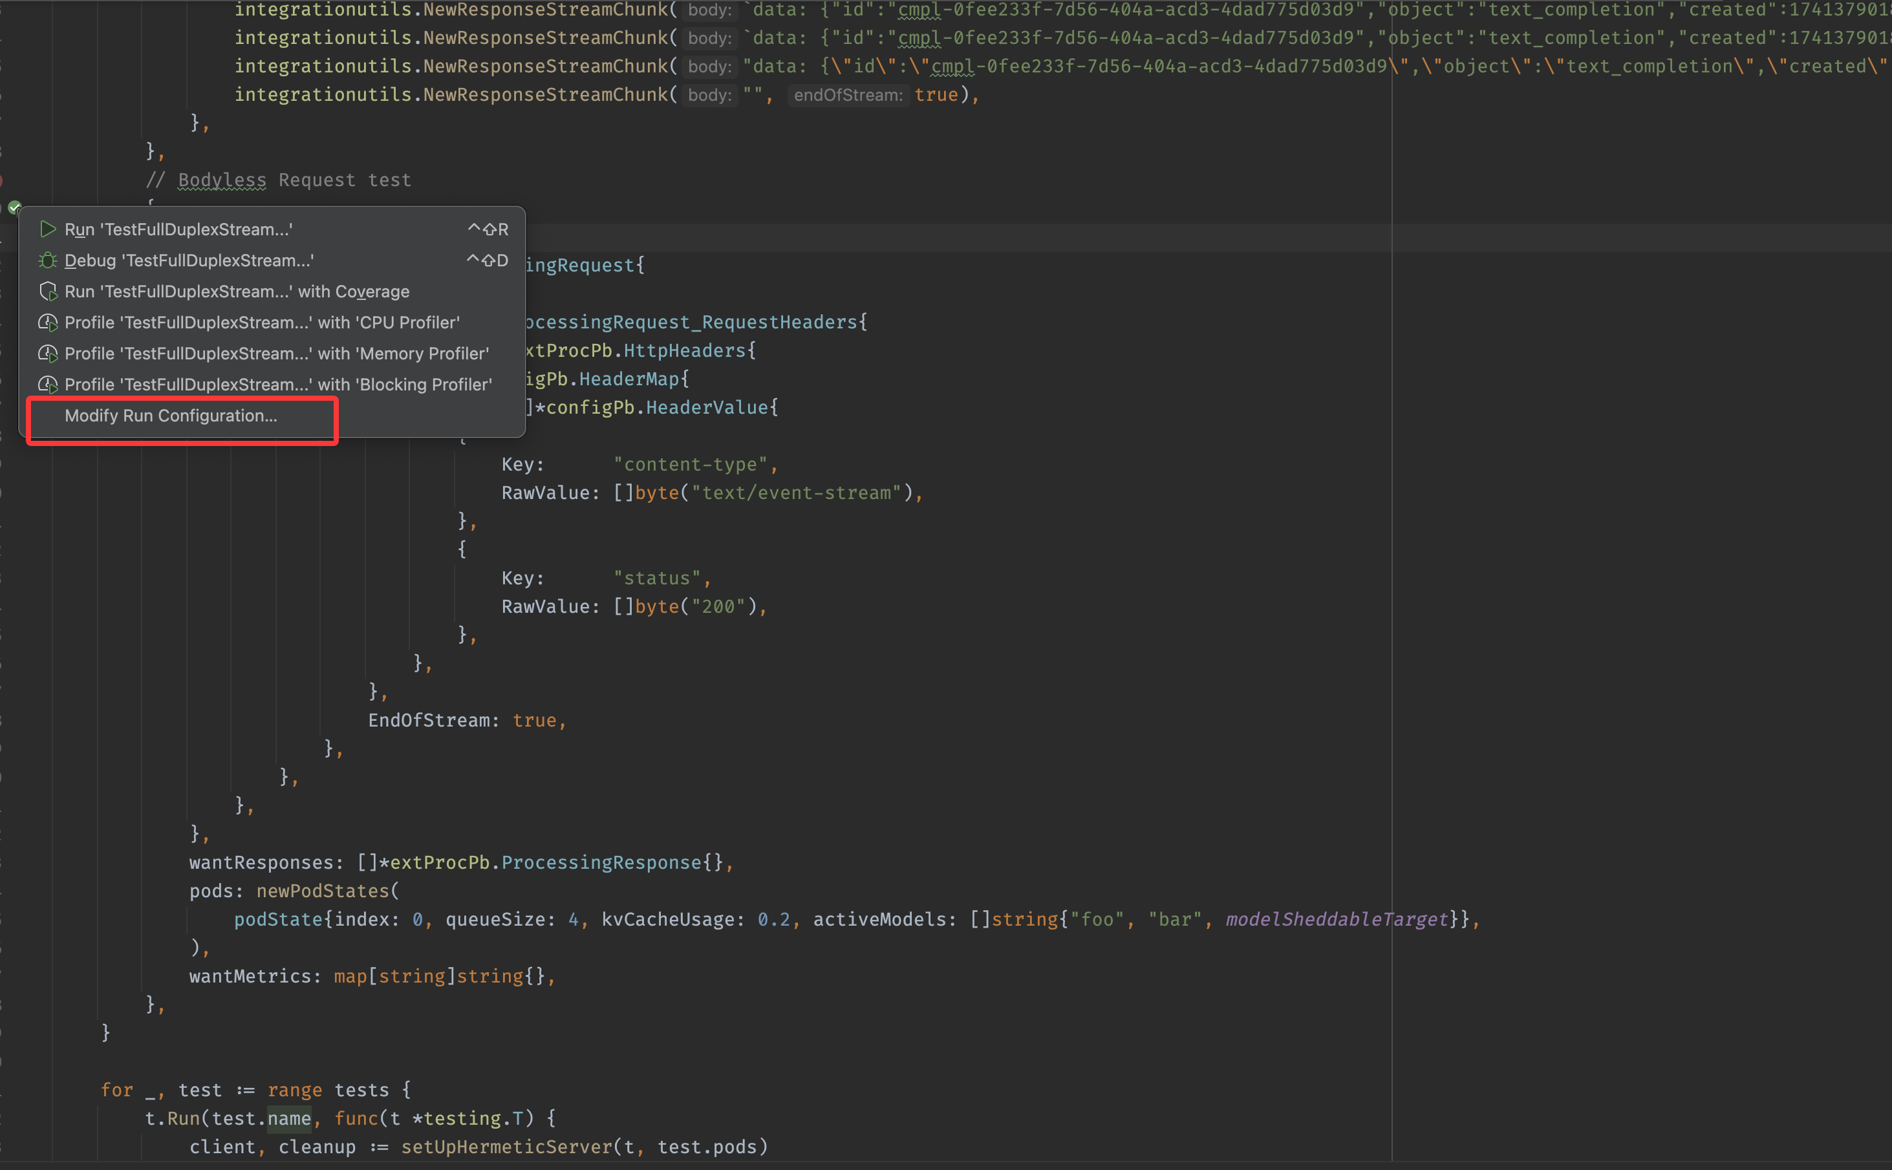Screen dimensions: 1892x1170
Task: Click 'RawValue' above the "200" line
Action: 546,607
